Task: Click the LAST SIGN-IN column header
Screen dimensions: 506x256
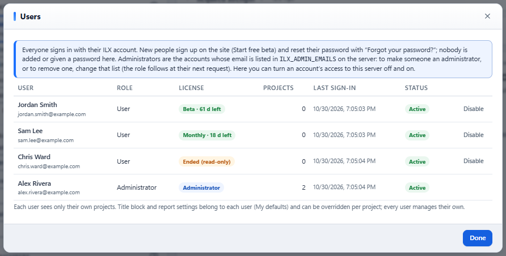Action: tap(334, 88)
